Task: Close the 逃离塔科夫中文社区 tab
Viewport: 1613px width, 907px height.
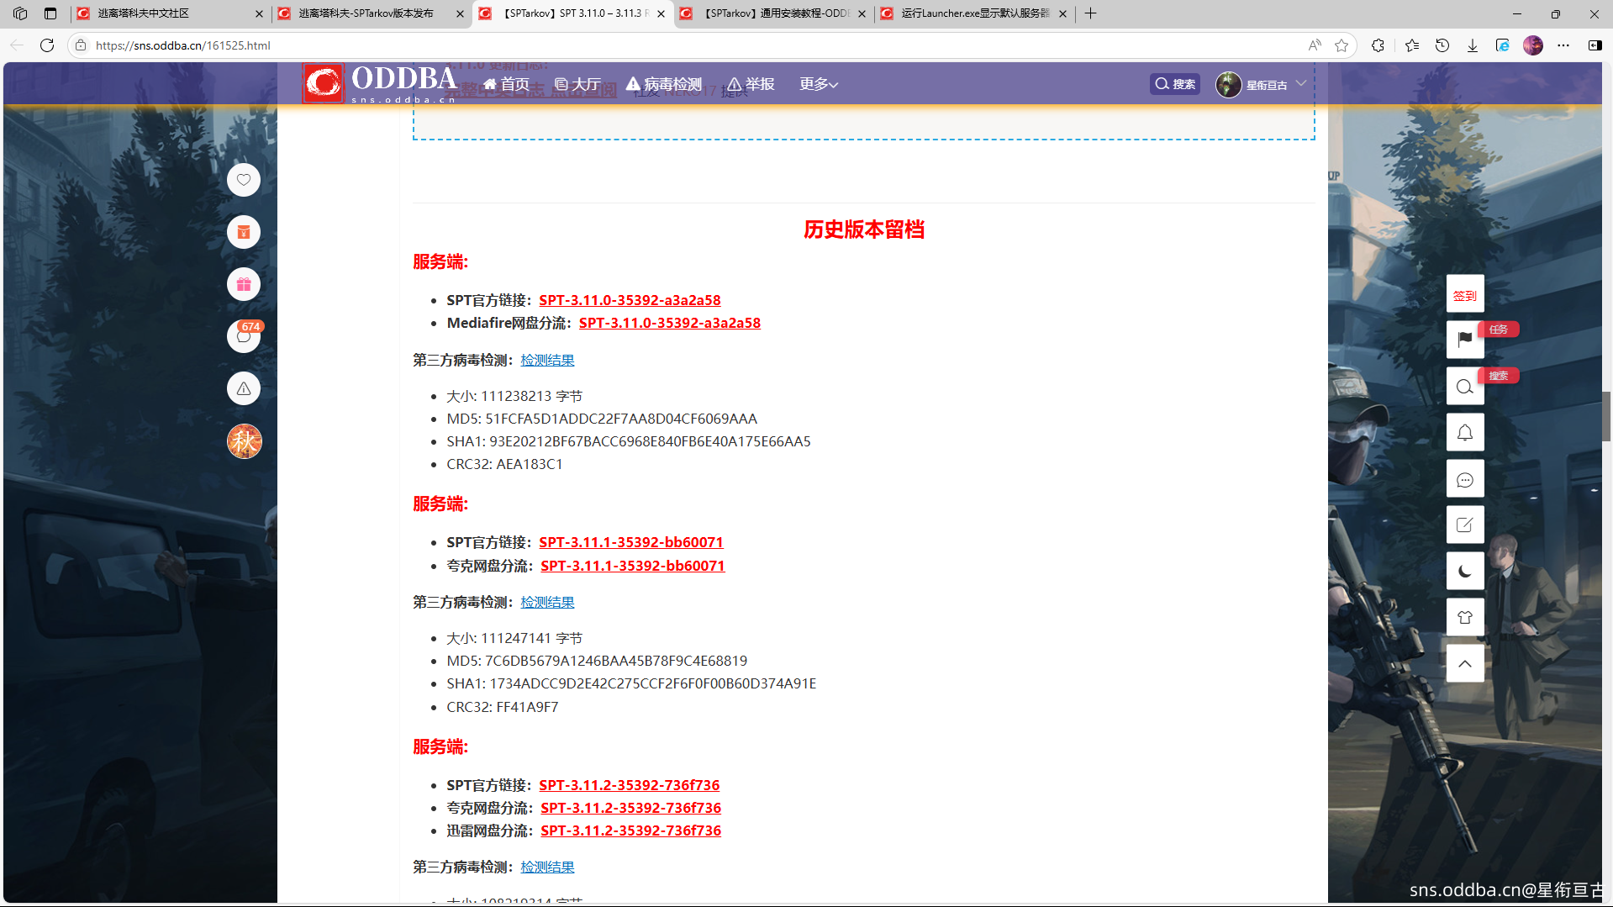Action: (259, 13)
